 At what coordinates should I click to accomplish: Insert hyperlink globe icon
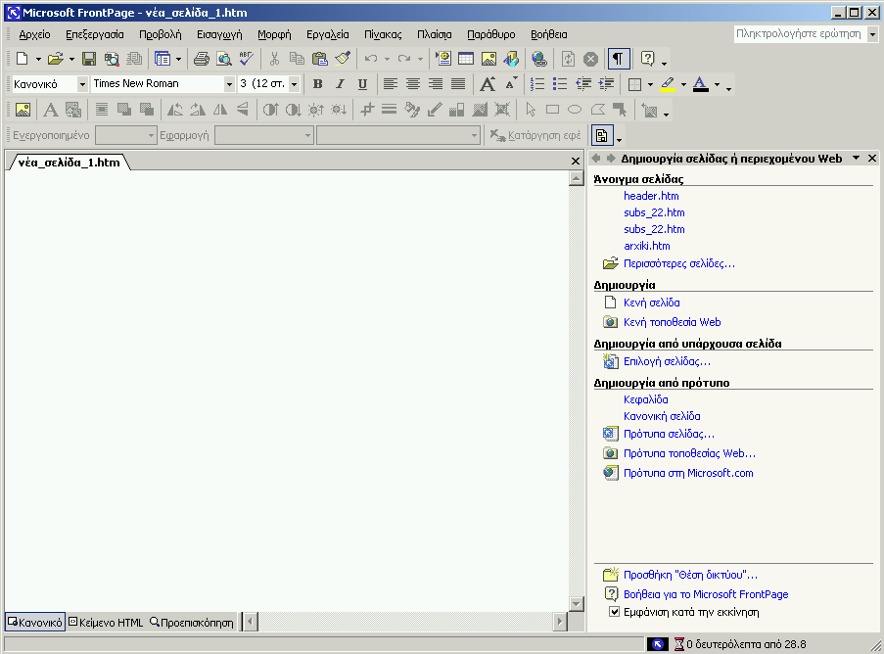539,59
